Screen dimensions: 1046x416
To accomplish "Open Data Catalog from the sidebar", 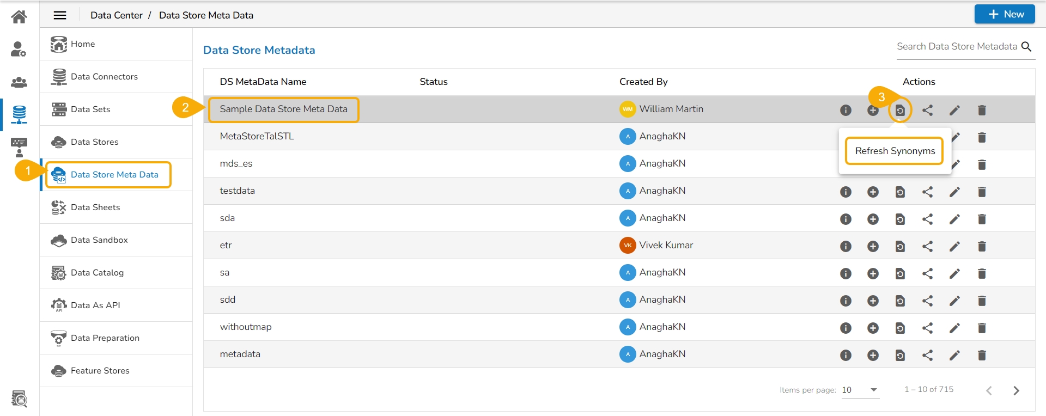I will point(97,273).
